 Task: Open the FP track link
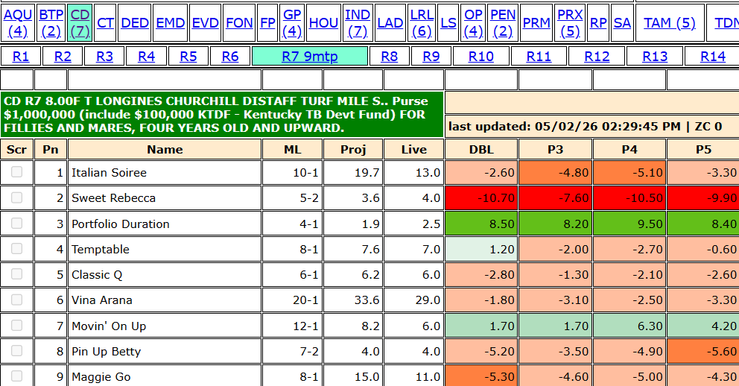[267, 22]
